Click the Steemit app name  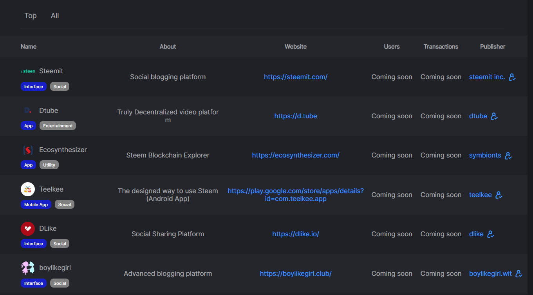tap(51, 71)
